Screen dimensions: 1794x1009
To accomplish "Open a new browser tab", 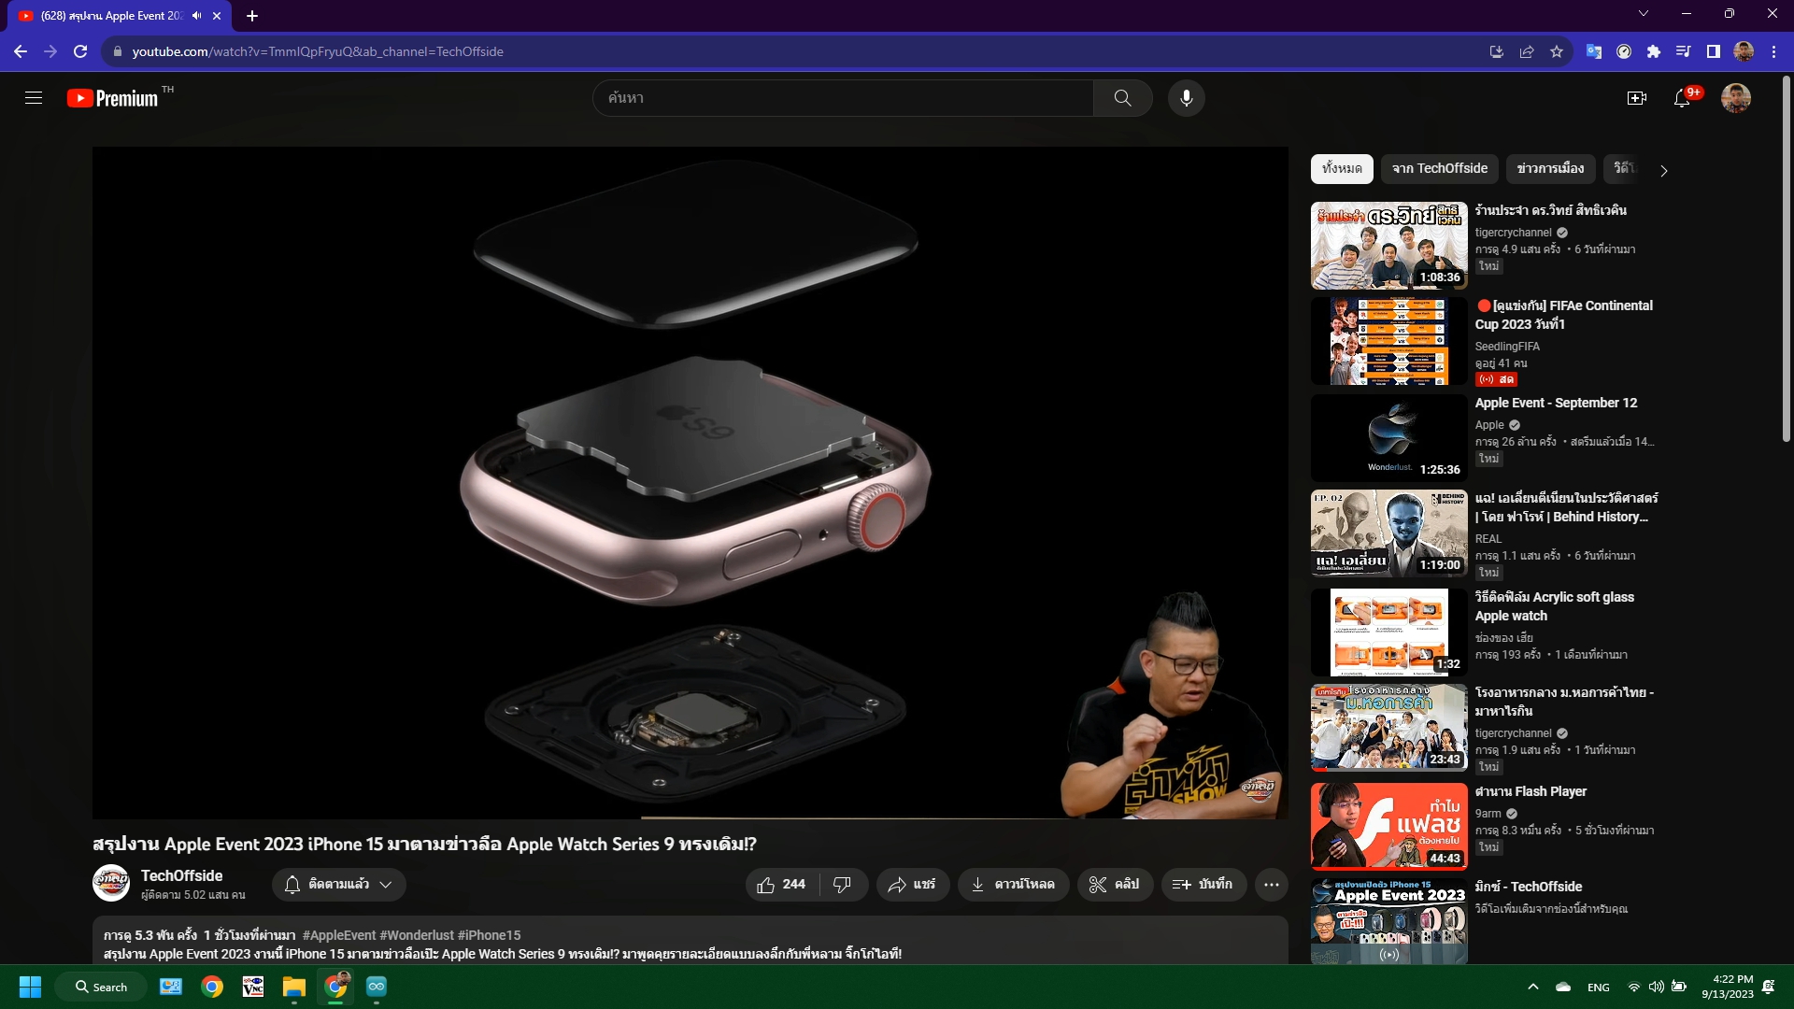I will [252, 16].
